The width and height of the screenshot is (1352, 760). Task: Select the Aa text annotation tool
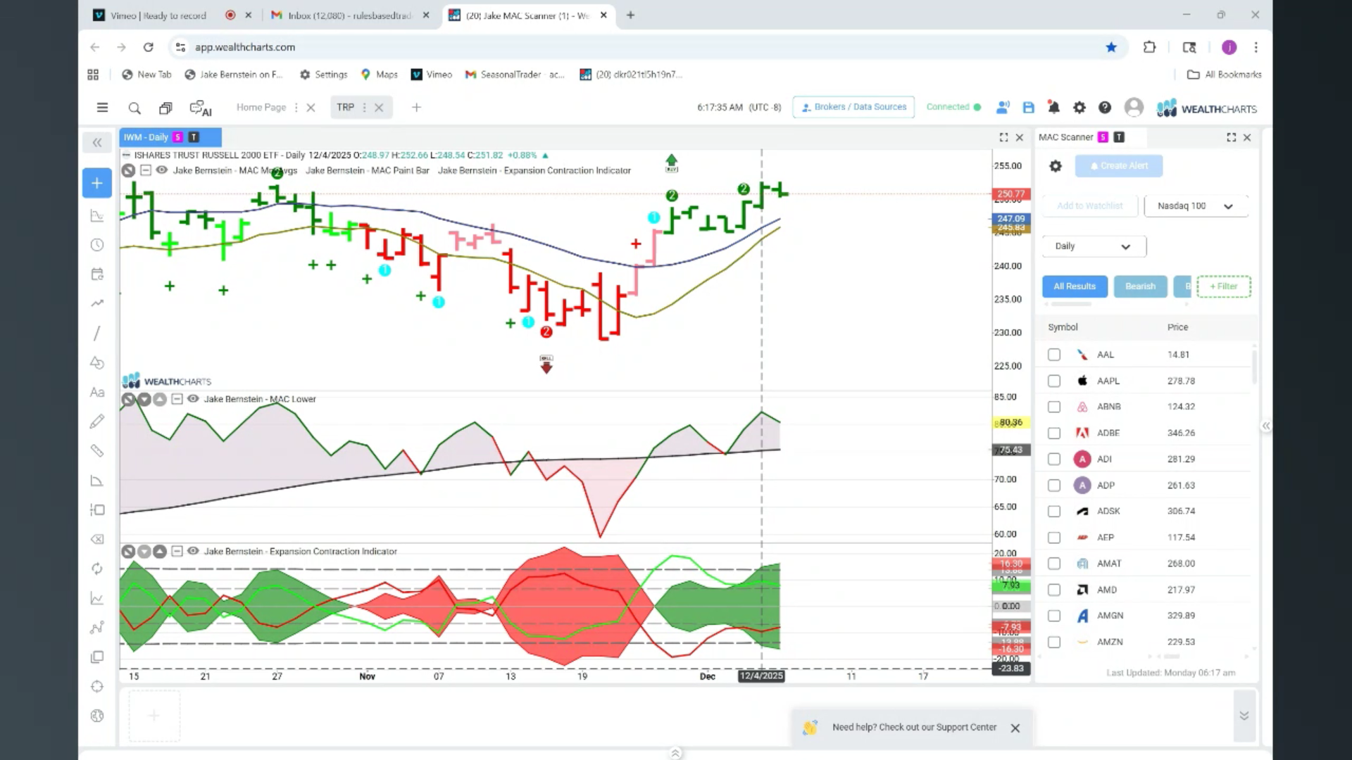(x=97, y=392)
